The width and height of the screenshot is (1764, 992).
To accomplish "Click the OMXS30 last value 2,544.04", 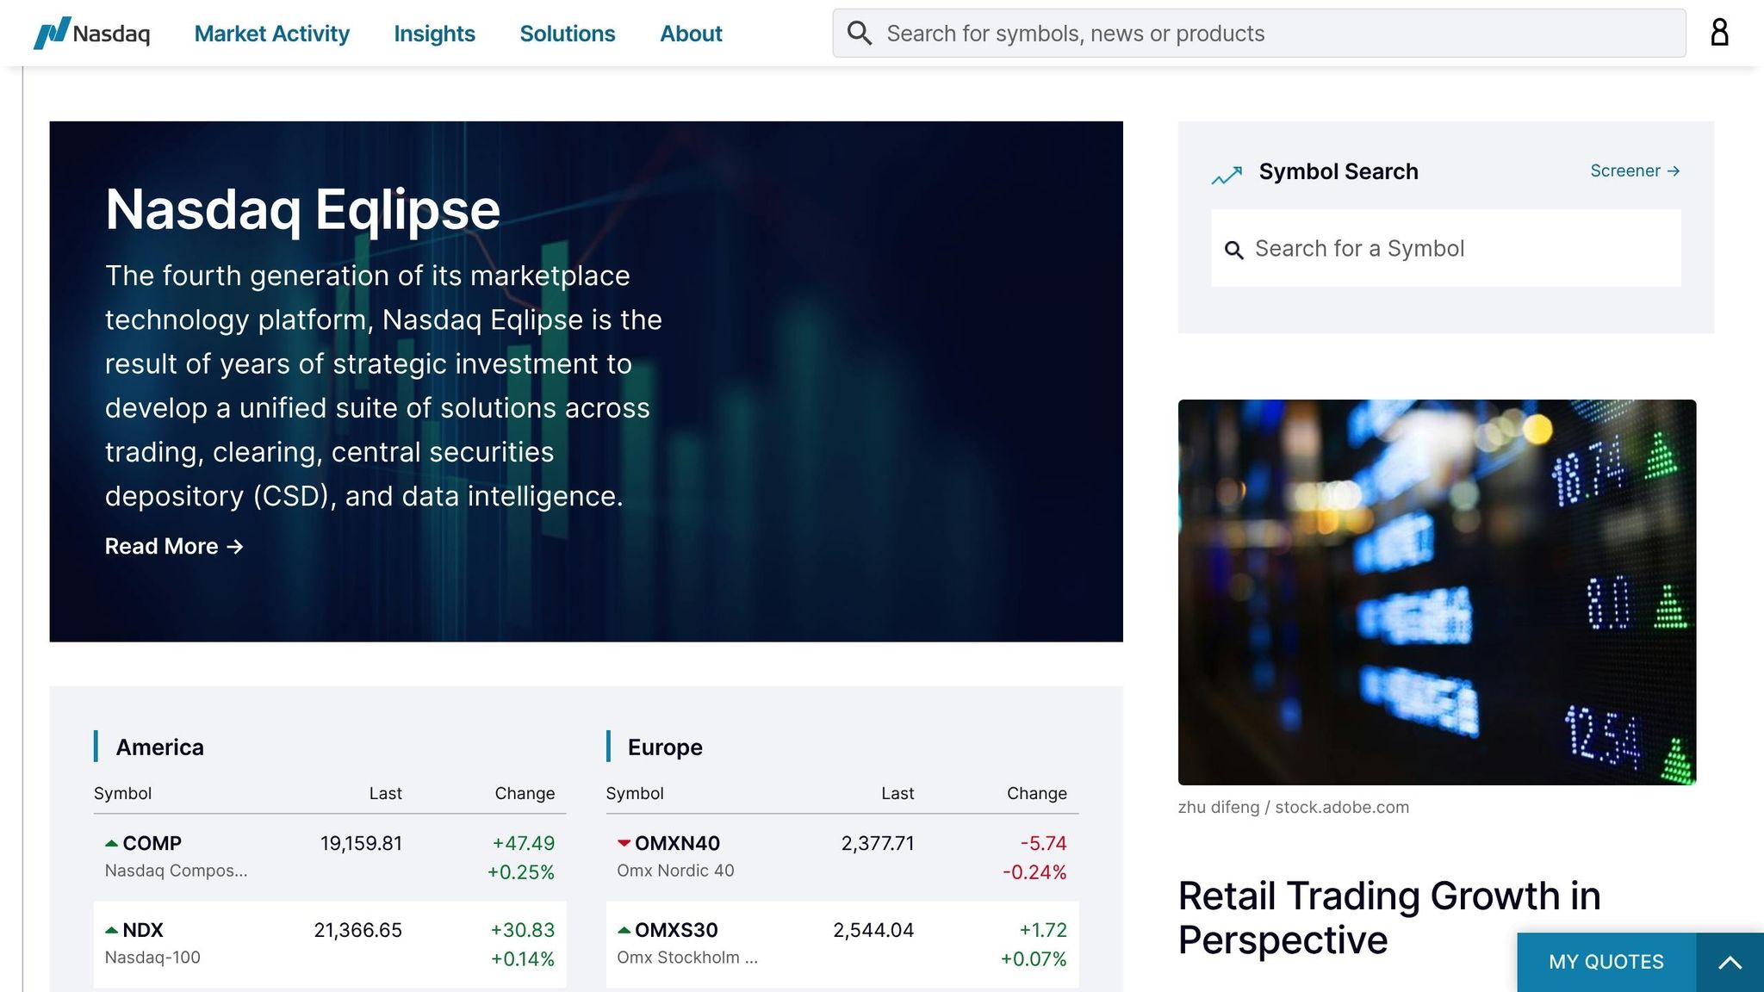I will [873, 930].
